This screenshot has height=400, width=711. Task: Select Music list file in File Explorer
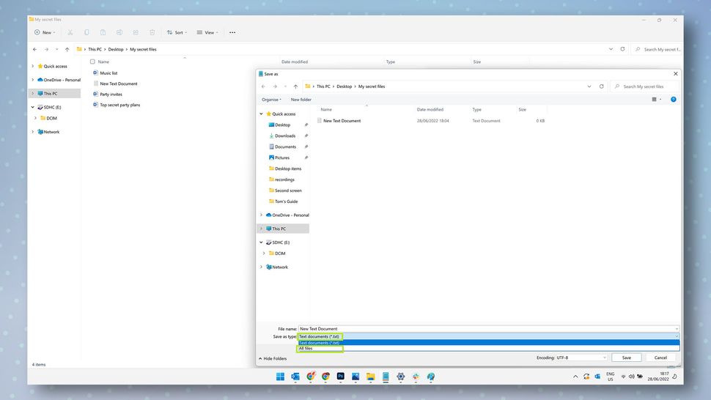tap(108, 73)
